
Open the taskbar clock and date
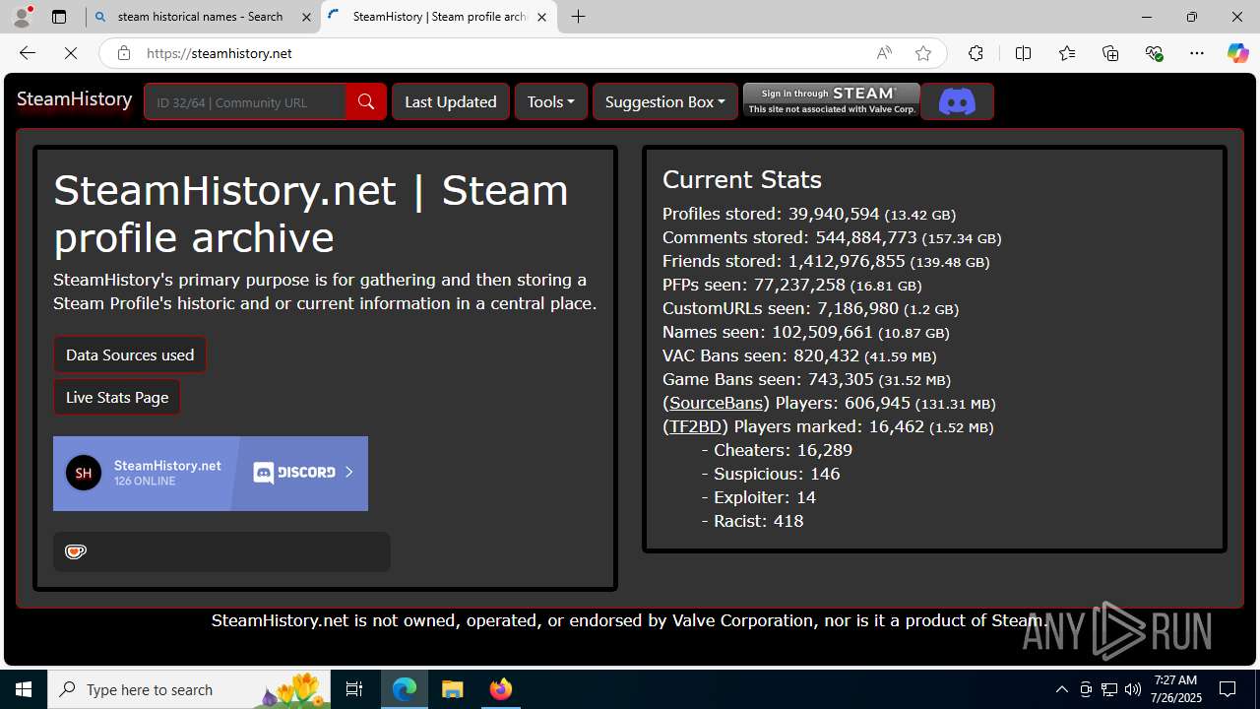click(1175, 689)
